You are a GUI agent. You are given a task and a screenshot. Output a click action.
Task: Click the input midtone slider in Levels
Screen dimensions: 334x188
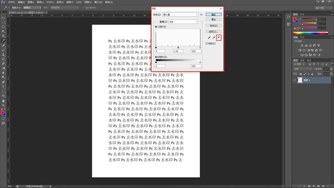click(178, 48)
